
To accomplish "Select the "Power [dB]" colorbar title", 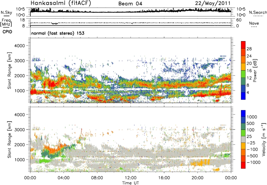I will point(255,70).
